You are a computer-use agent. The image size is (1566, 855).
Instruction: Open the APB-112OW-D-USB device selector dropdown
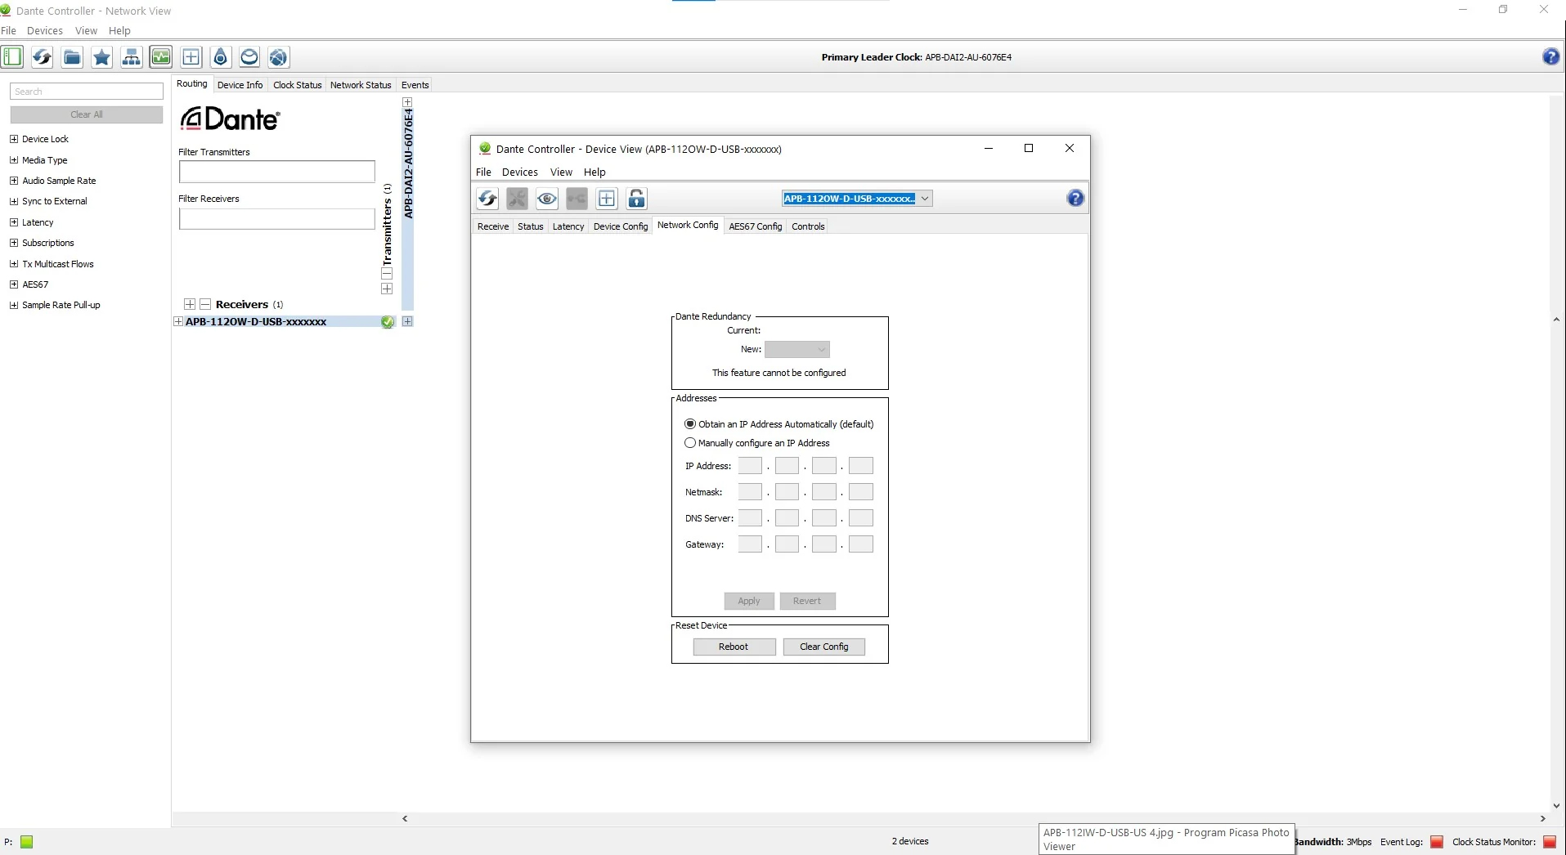tap(925, 199)
